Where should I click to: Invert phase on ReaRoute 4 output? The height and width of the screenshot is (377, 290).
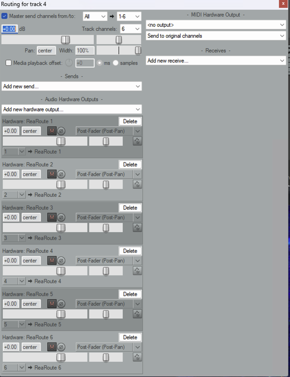(61, 261)
